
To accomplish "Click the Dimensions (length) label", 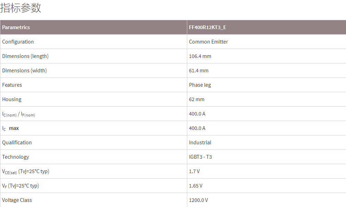I will tap(25, 56).
